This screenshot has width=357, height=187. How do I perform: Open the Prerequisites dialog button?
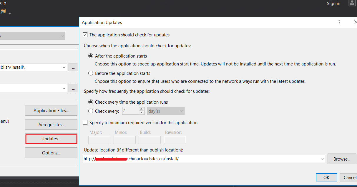click(x=51, y=125)
